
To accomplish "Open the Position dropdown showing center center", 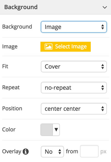I will click(74, 109).
